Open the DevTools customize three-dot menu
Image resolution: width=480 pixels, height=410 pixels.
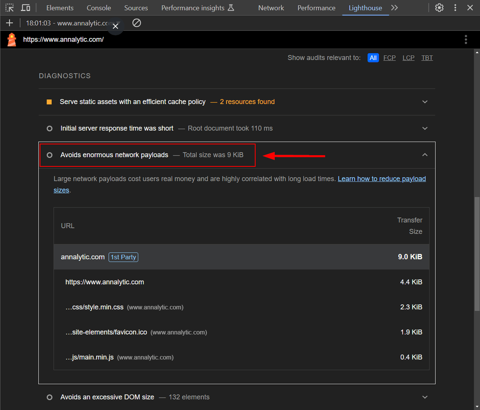click(455, 8)
